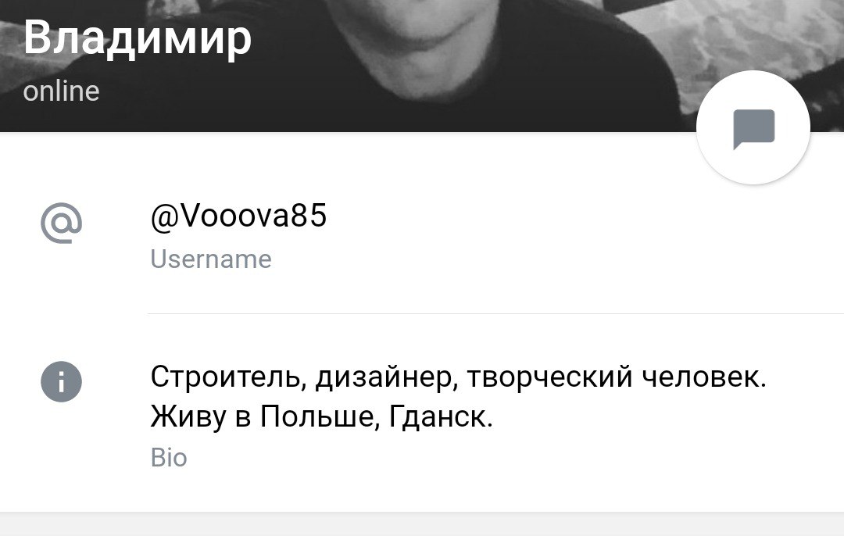Click the gray Bio label

(x=169, y=457)
